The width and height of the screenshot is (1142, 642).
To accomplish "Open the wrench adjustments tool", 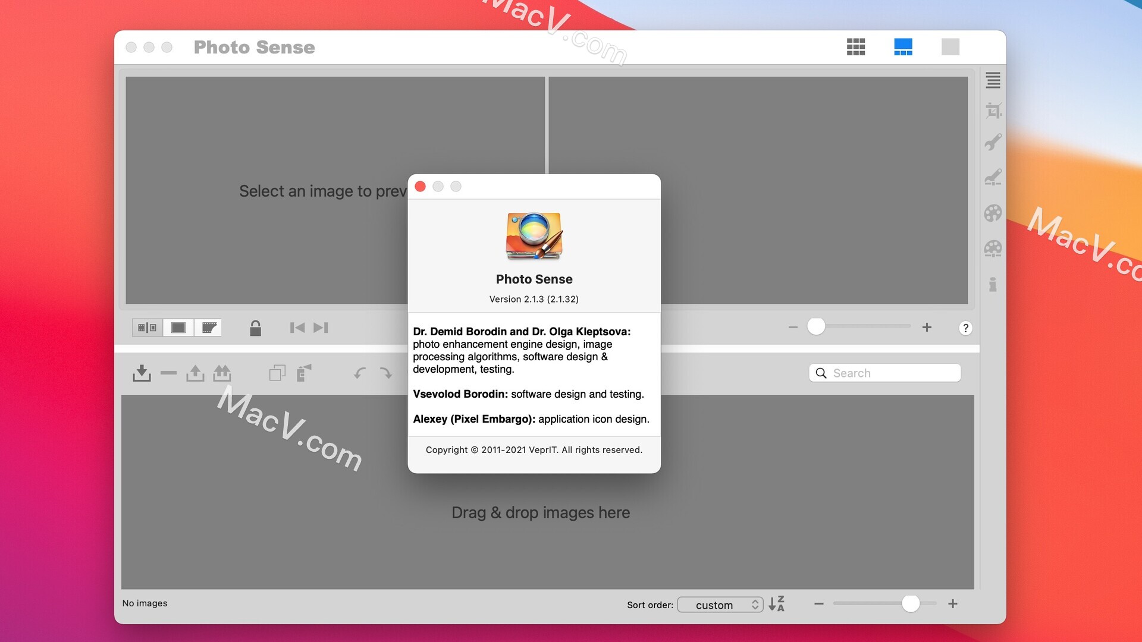I will coord(993,142).
